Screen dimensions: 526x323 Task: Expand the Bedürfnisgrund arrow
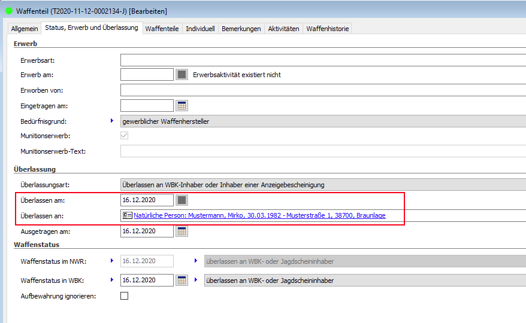click(x=112, y=121)
